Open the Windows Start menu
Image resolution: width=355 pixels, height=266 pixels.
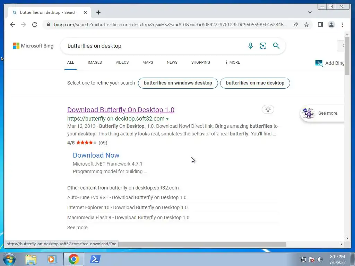[x=9, y=259]
